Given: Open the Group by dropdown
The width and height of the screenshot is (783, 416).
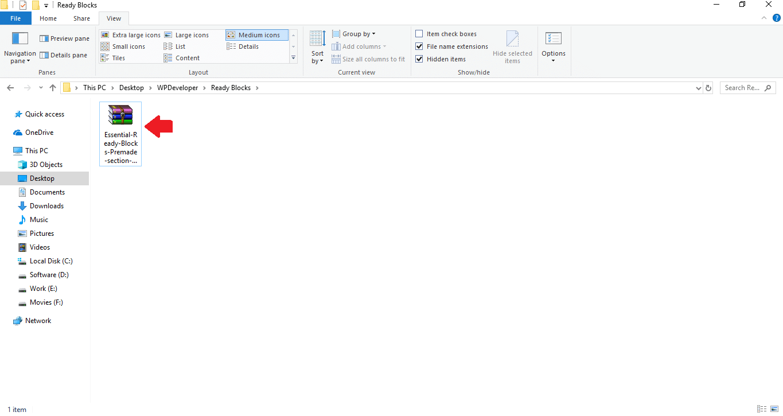Looking at the screenshot, I should pyautogui.click(x=354, y=34).
